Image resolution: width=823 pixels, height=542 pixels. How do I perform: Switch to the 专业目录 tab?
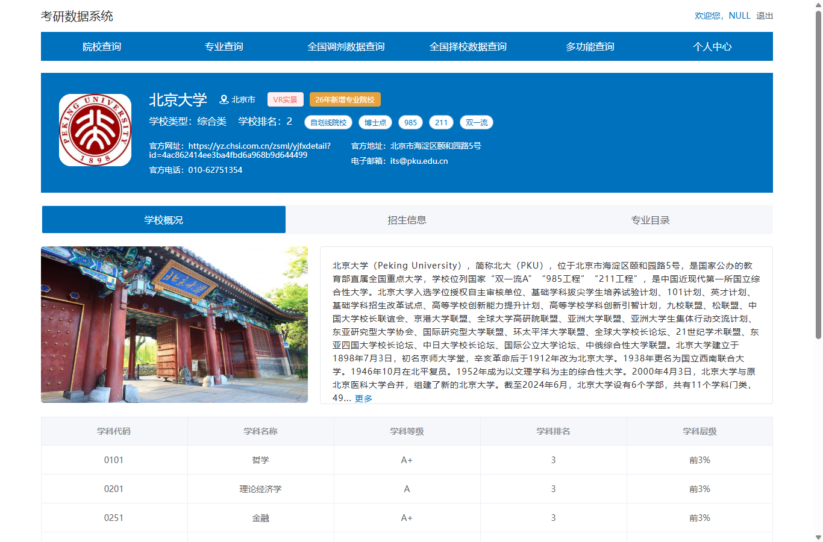point(651,220)
